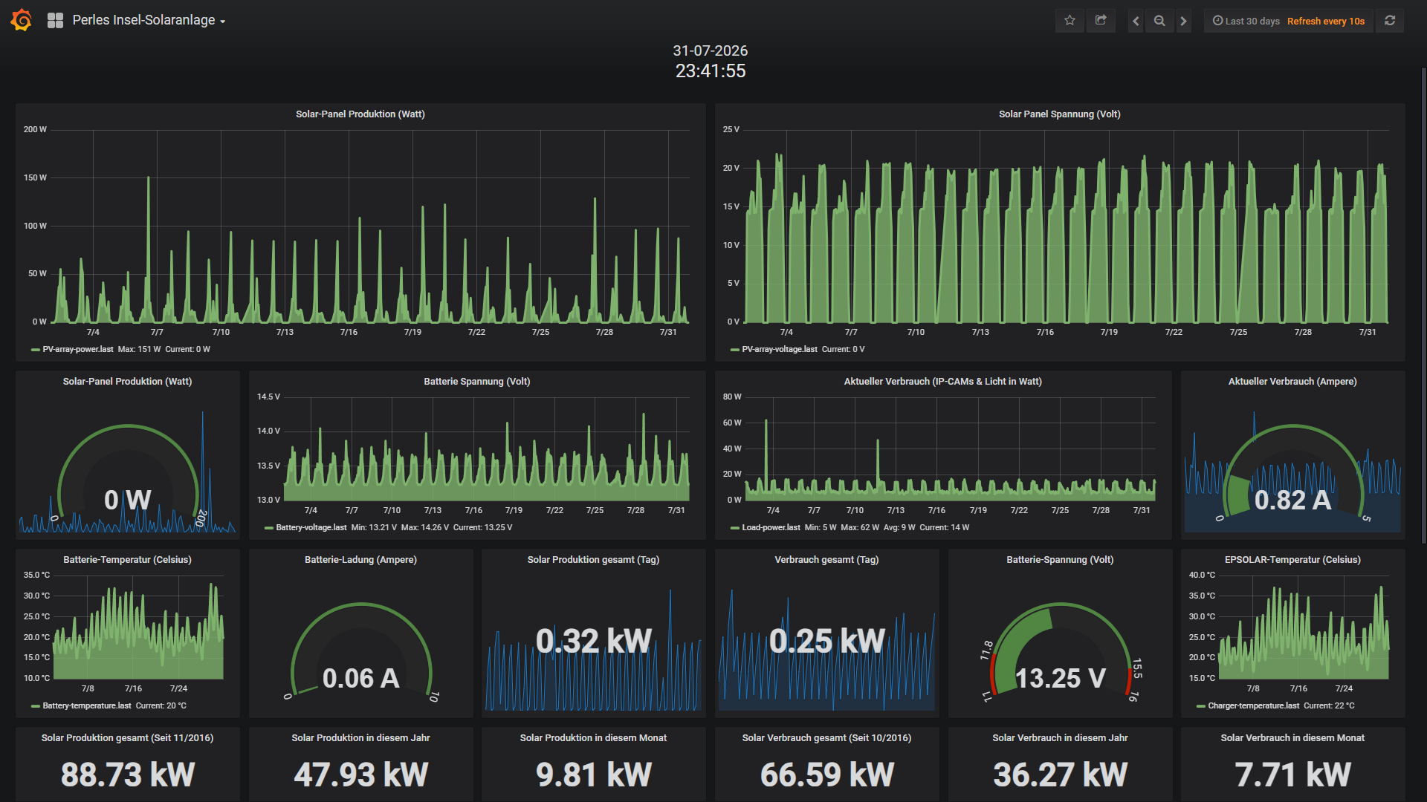Toggle the PV-array-voltage.last legend series
Image resolution: width=1427 pixels, height=802 pixels.
pos(779,349)
